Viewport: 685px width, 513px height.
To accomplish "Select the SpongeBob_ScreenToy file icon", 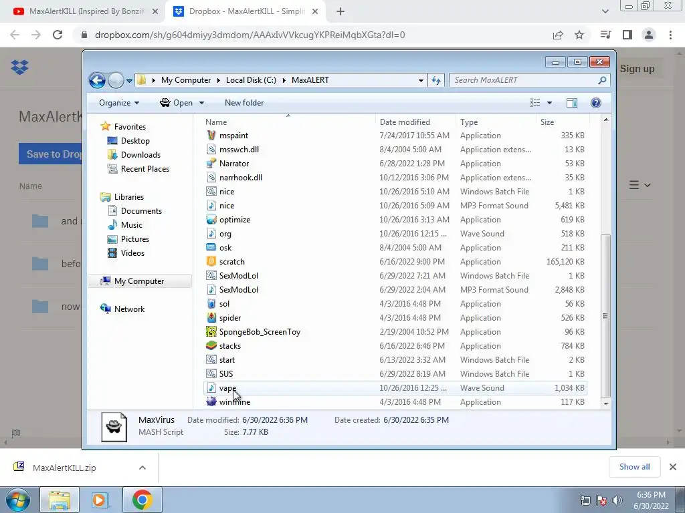I will (x=211, y=331).
